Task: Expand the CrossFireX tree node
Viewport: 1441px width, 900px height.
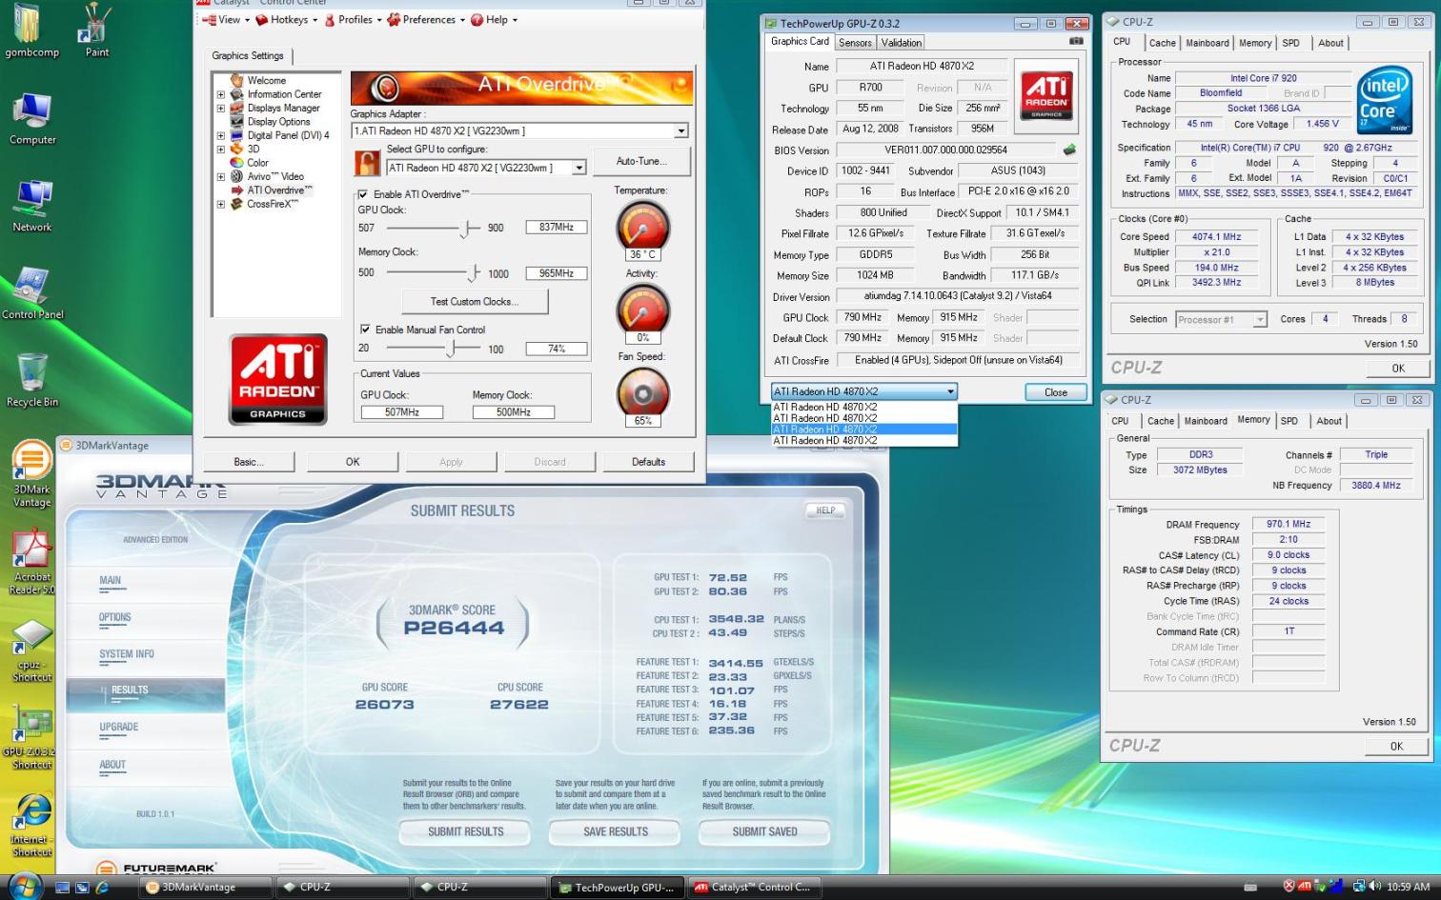Action: pos(221,204)
